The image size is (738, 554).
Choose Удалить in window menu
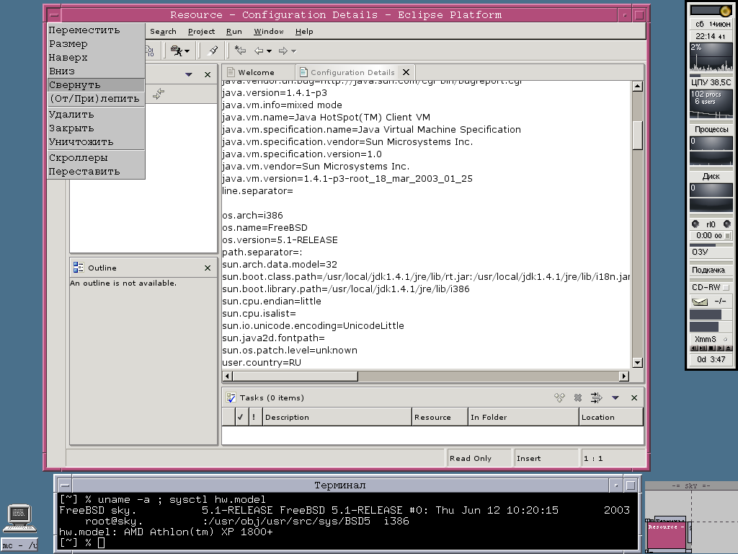(96, 115)
